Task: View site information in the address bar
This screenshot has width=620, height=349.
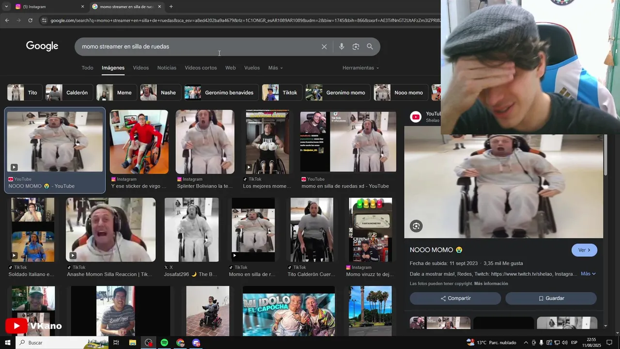Action: click(44, 20)
